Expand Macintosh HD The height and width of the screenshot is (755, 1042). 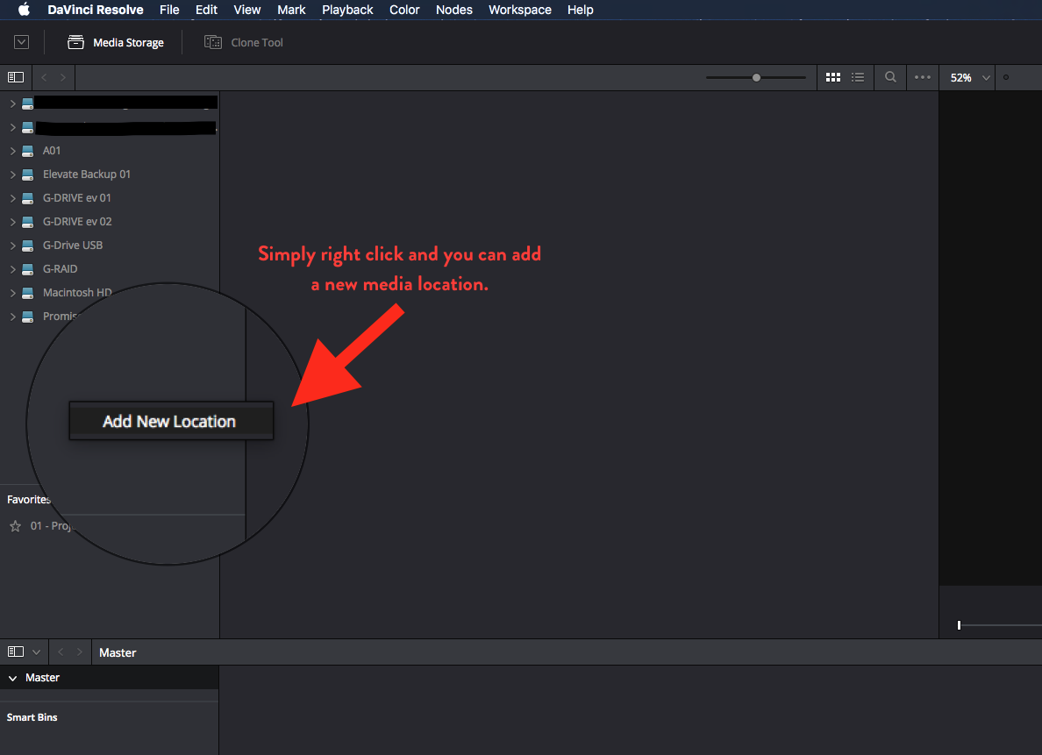tap(12, 292)
